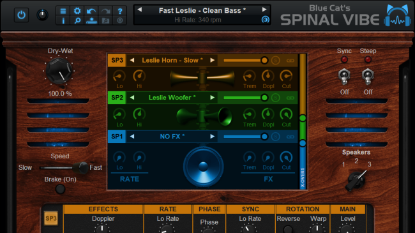Toggle the SP1 link chain icon
This screenshot has width=415, height=233.
click(290, 137)
